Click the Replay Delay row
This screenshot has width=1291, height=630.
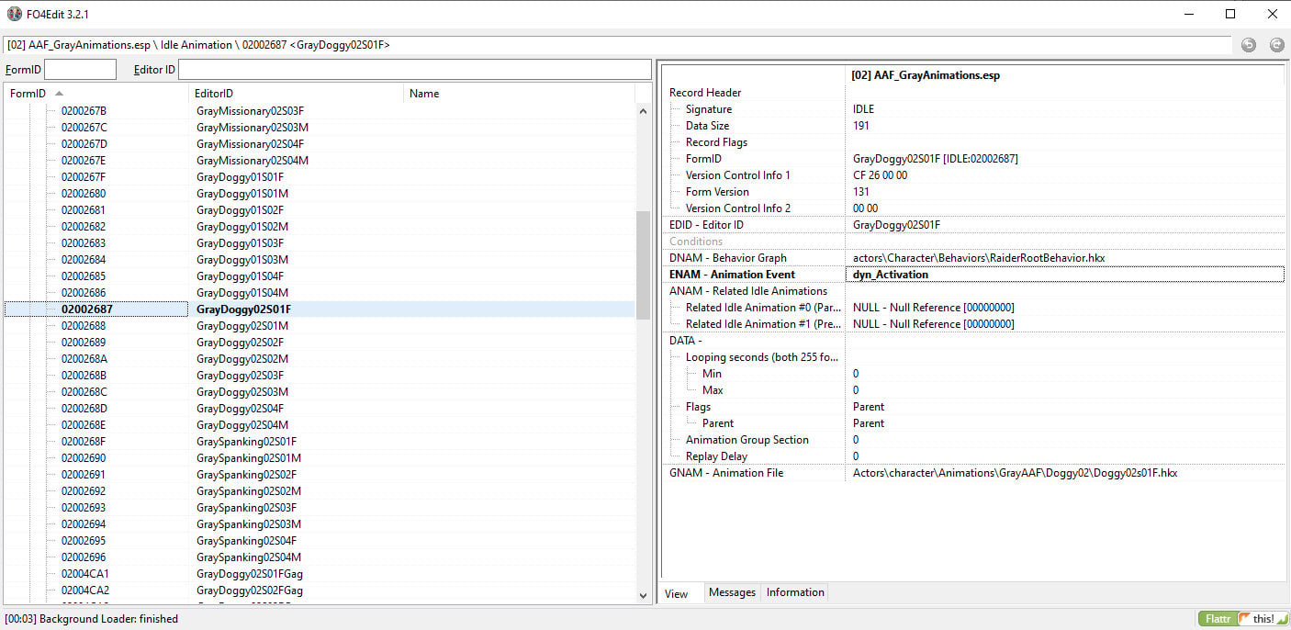point(974,456)
